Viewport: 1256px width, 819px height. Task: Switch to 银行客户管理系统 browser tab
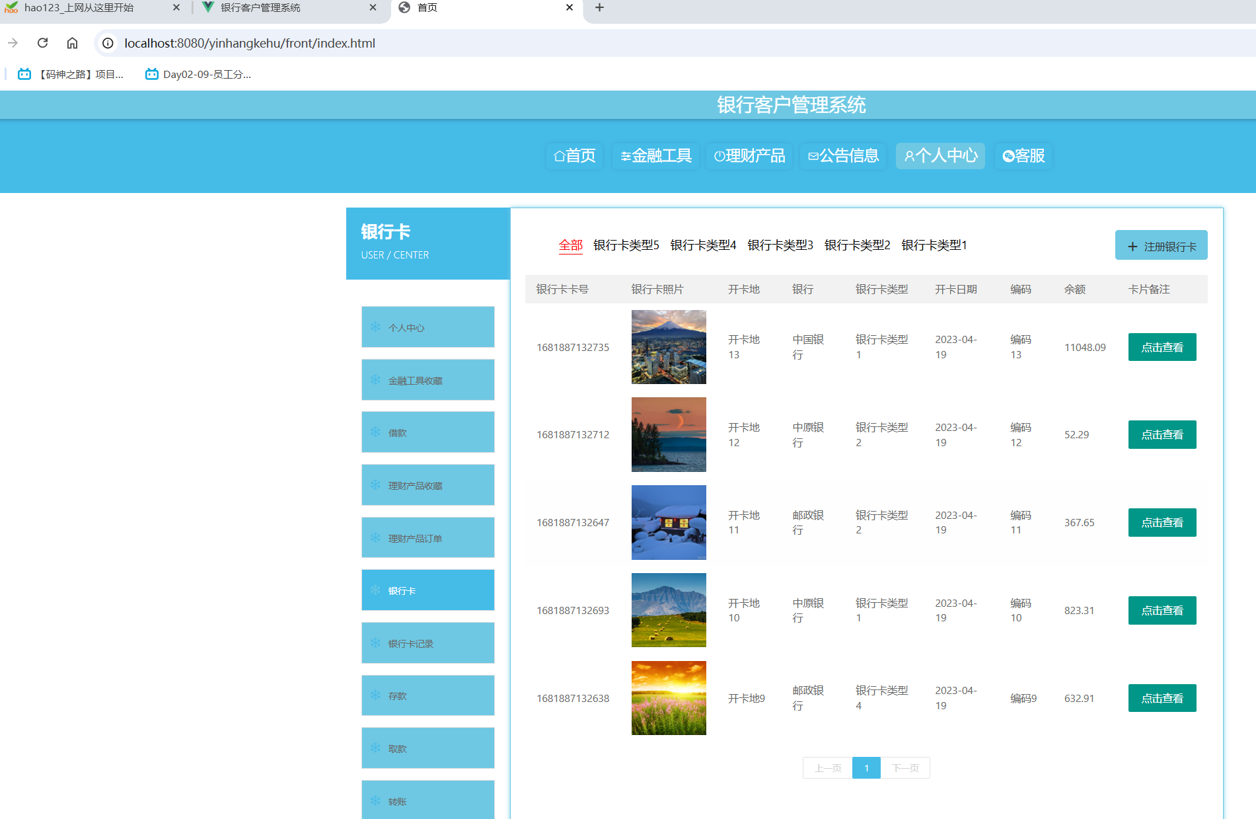coord(289,7)
